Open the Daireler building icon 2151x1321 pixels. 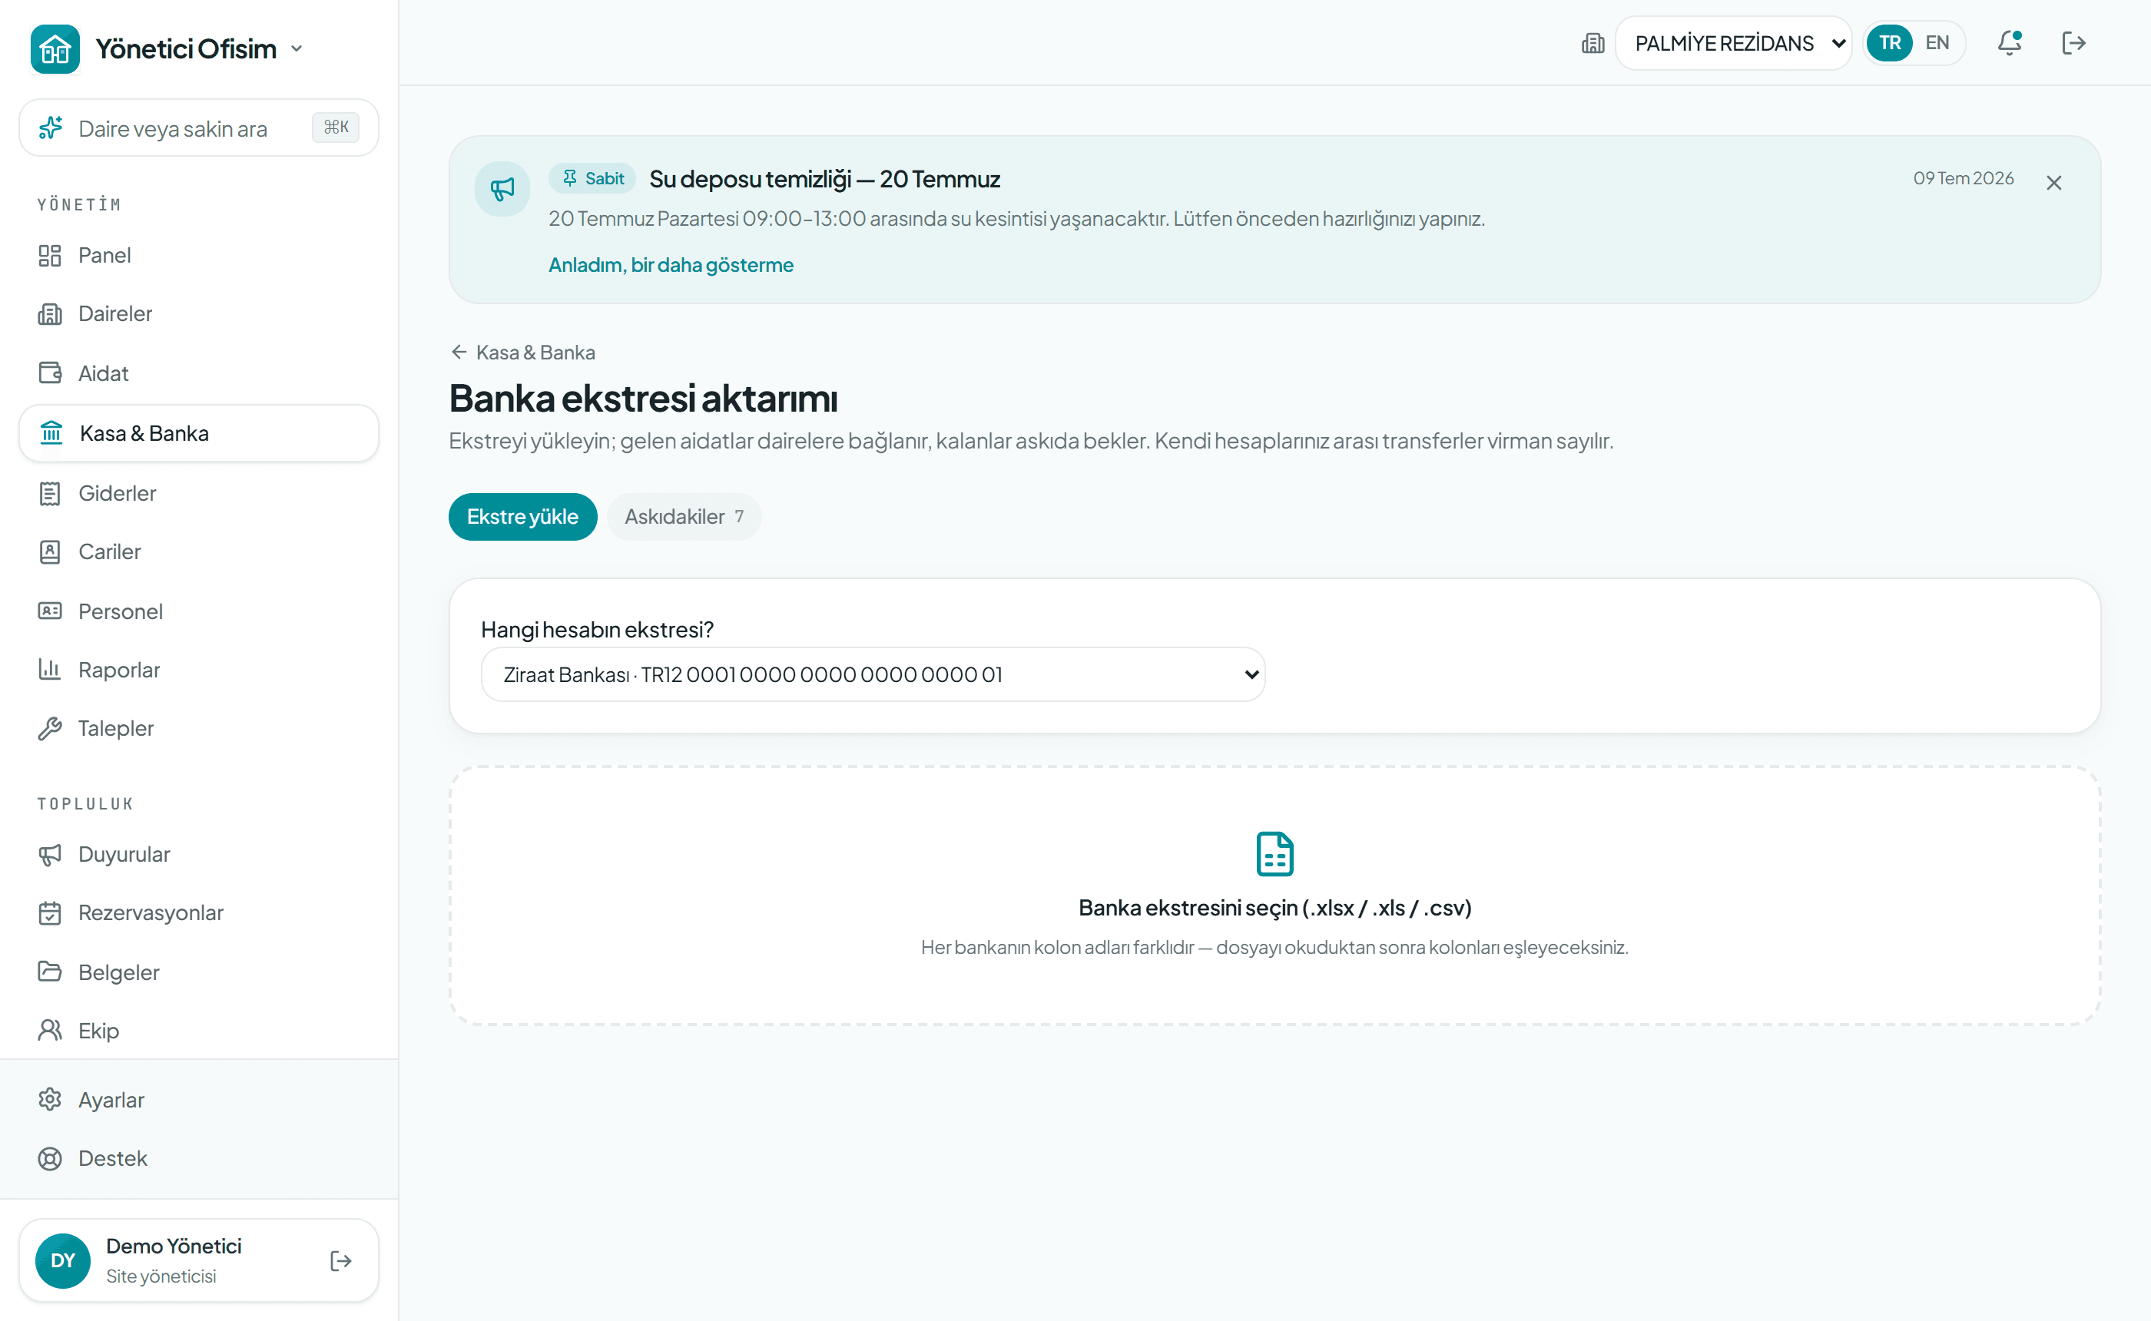pos(50,313)
